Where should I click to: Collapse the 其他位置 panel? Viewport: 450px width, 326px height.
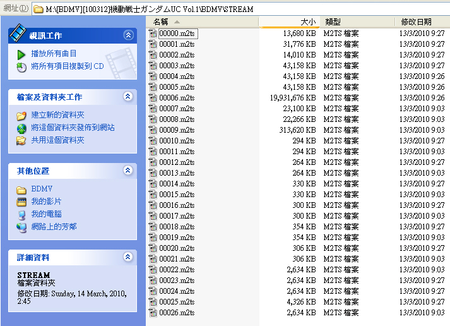(x=128, y=171)
